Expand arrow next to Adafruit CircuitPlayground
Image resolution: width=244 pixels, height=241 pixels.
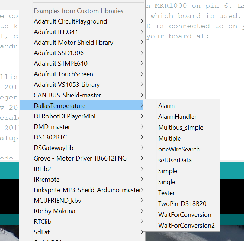tap(142, 21)
